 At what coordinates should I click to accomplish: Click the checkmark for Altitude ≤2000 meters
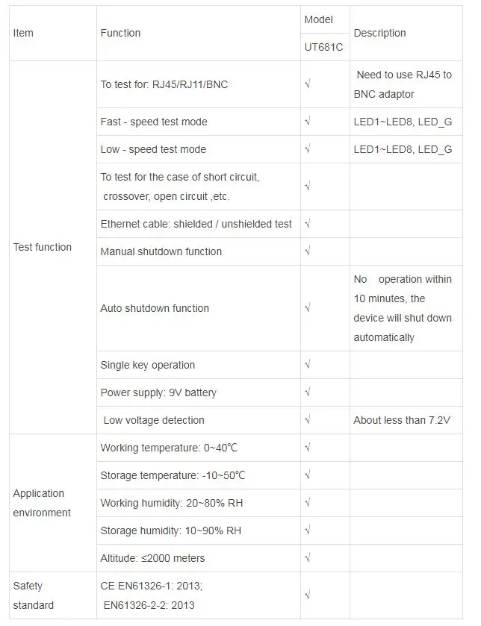tap(308, 557)
